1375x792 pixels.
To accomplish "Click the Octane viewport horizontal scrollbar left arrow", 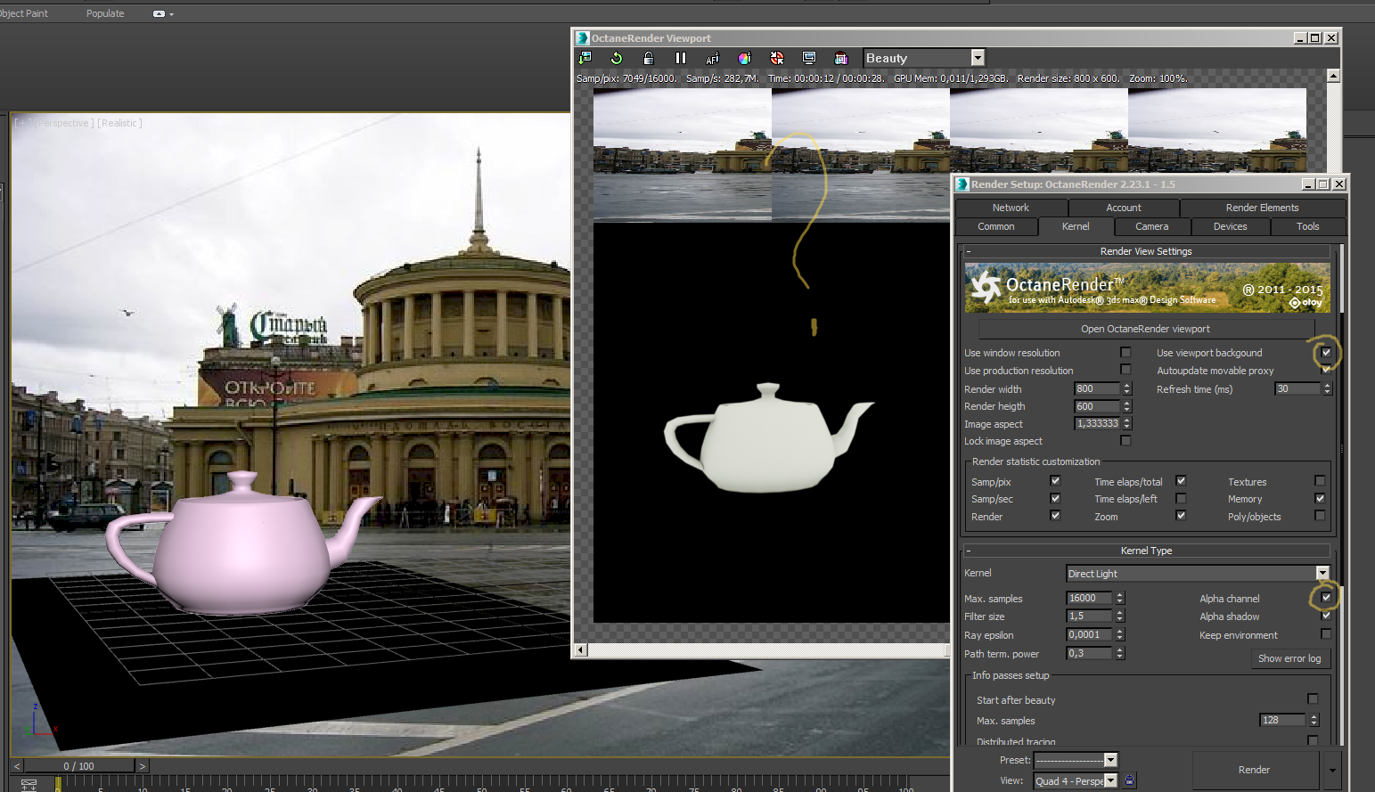I will (x=580, y=650).
